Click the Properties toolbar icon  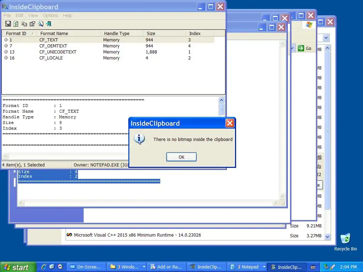pyautogui.click(x=32, y=24)
